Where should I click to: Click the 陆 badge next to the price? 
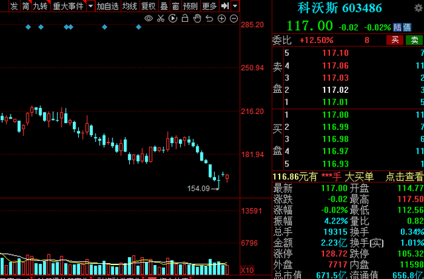coord(397,27)
